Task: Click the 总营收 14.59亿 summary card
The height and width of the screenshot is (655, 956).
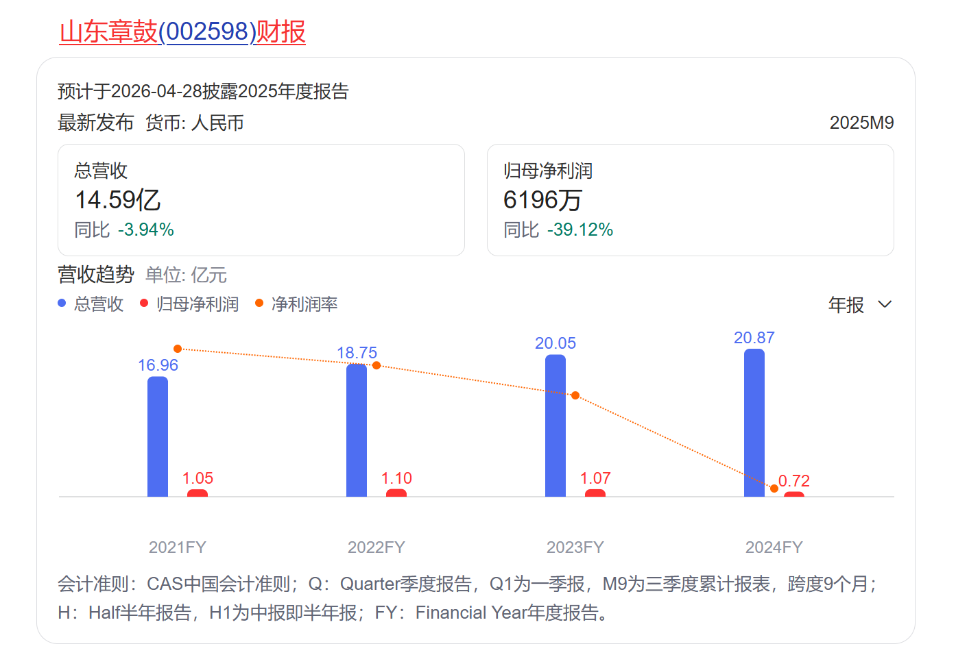Action: click(x=261, y=200)
